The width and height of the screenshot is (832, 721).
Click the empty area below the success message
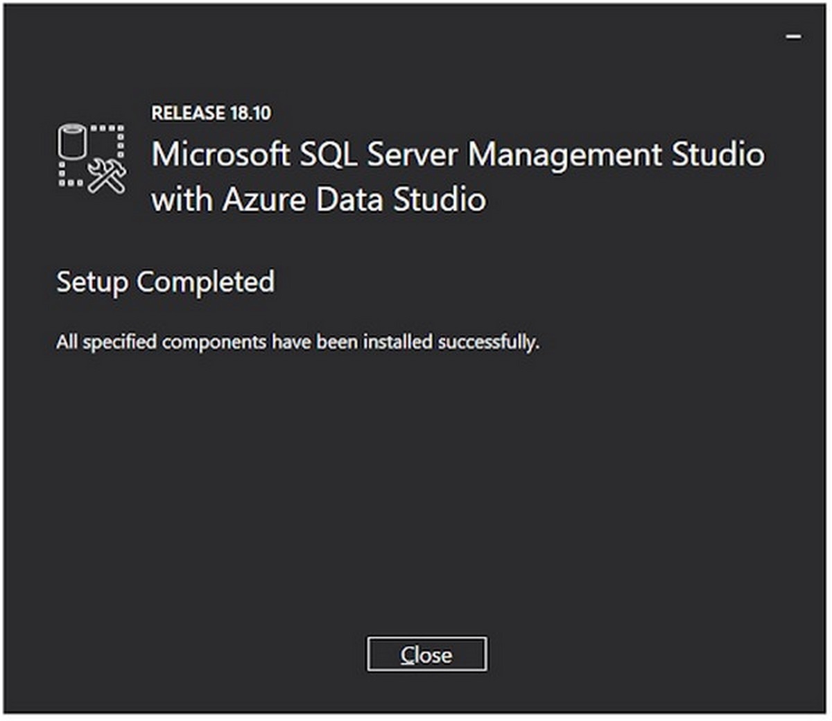(416, 485)
